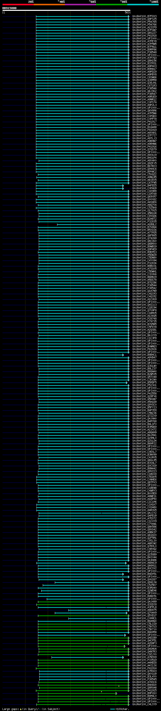Select hit UniRef100_B7FGV3

click(x=144, y=16)
